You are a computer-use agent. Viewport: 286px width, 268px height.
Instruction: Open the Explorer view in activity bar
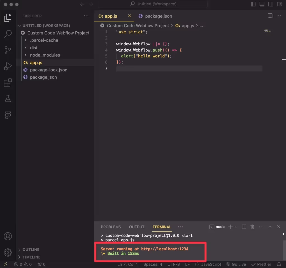(8, 18)
